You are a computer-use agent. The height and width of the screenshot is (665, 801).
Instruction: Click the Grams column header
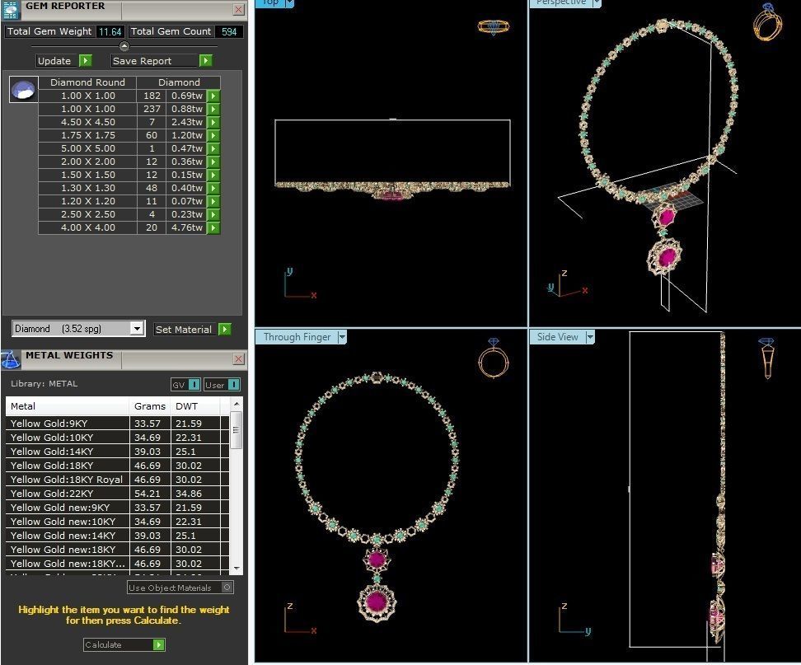coord(150,406)
